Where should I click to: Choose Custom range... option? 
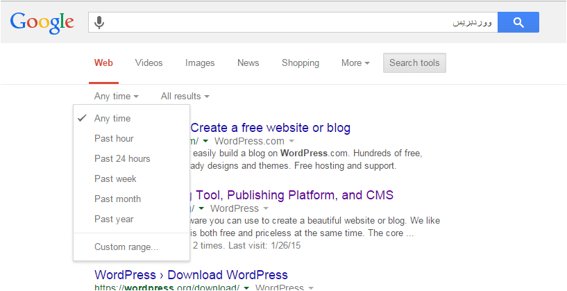[x=131, y=247]
